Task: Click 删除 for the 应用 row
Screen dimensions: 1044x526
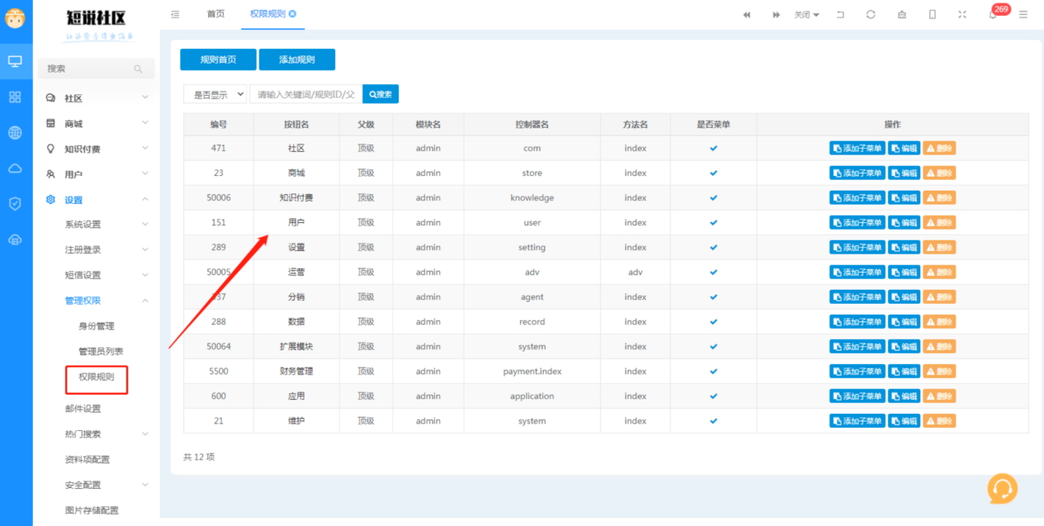Action: (x=939, y=396)
